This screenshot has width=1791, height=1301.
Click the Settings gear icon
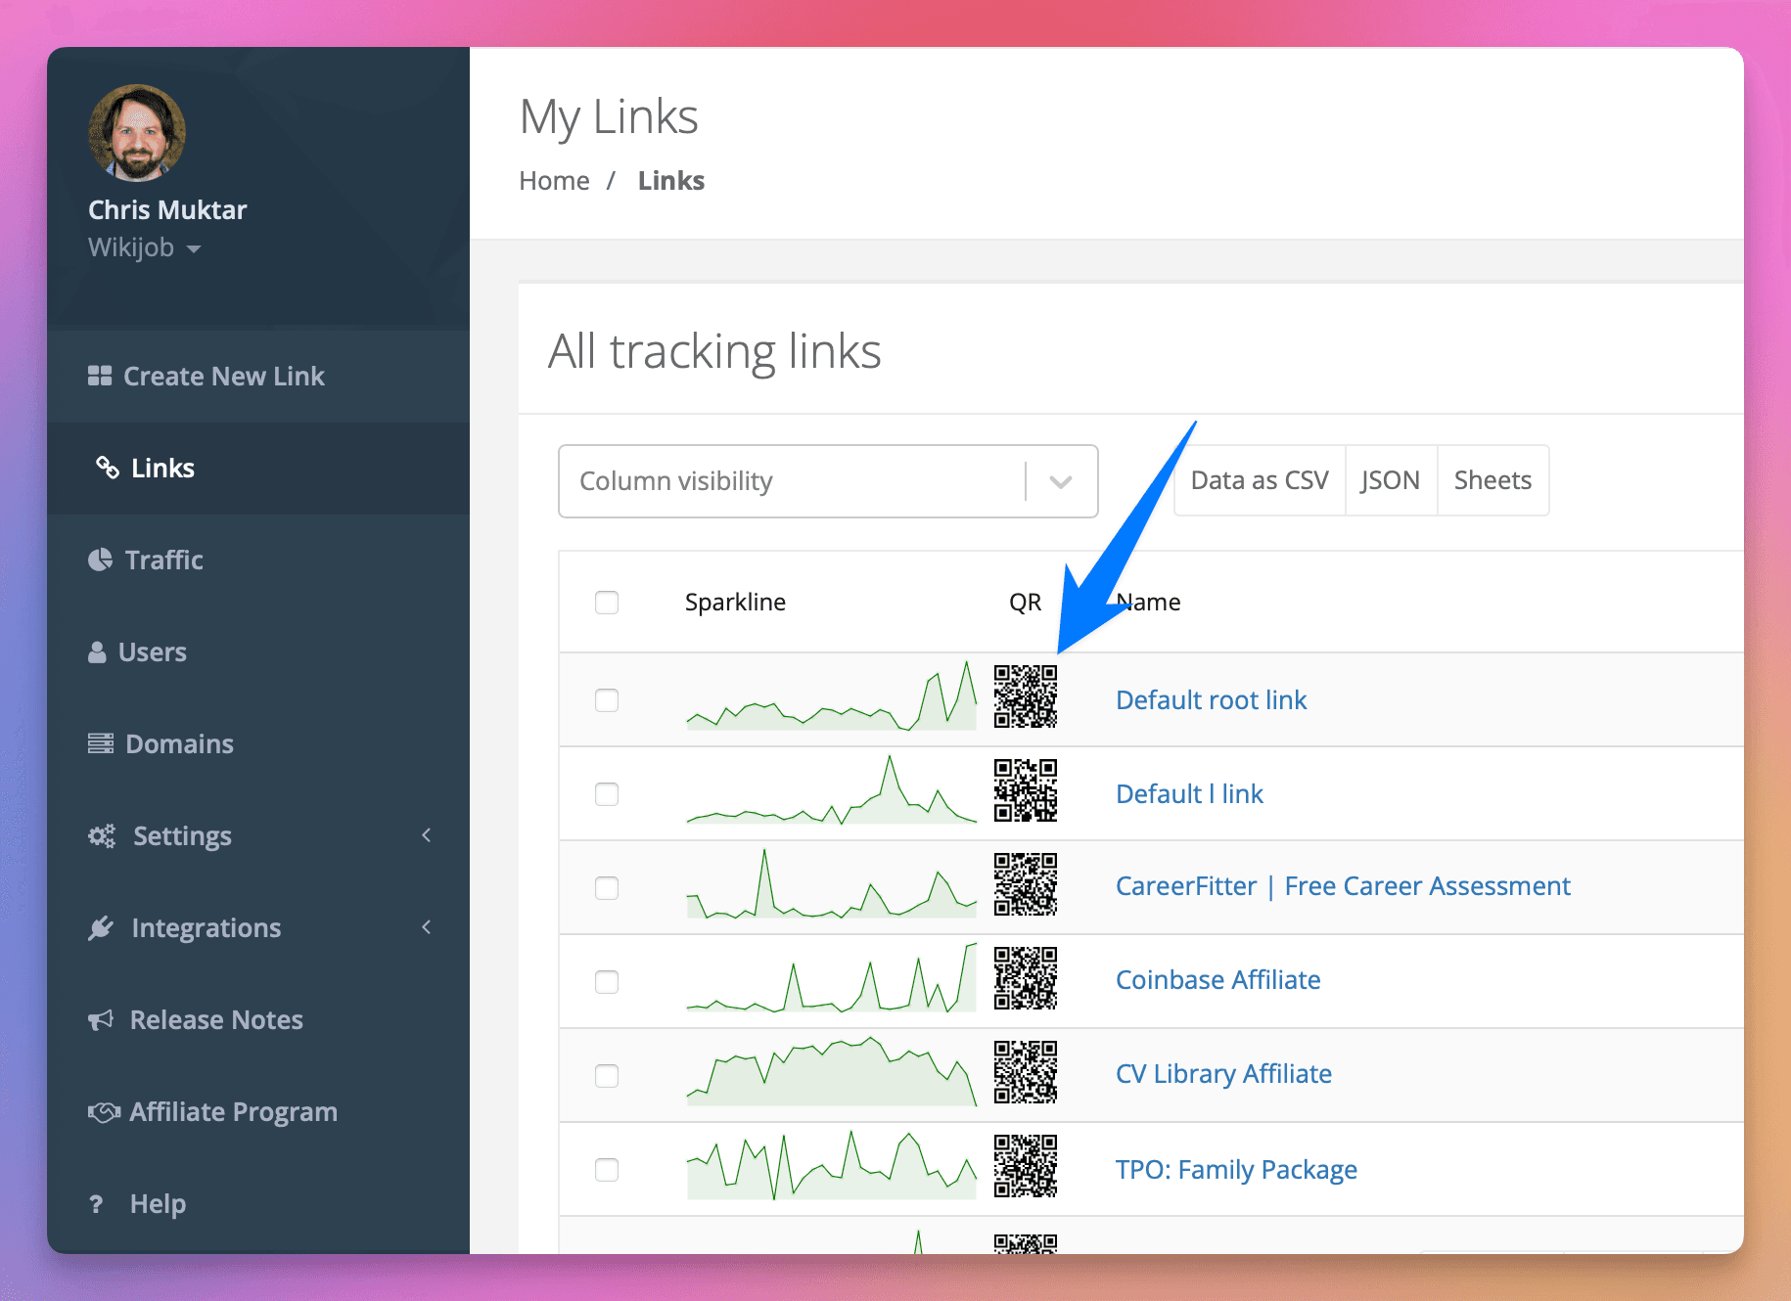pos(101,835)
